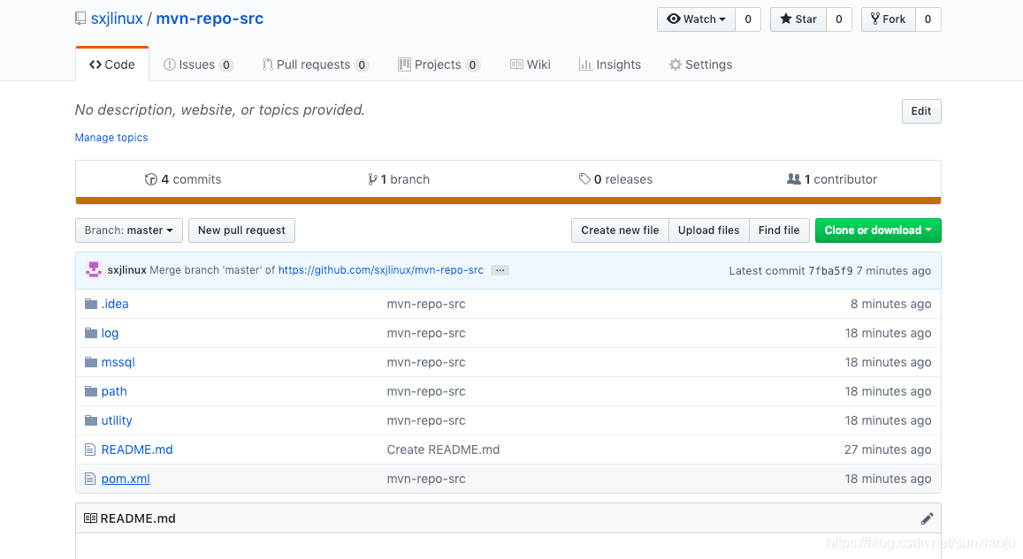
Task: Click the .idea folder icon
Action: point(91,304)
